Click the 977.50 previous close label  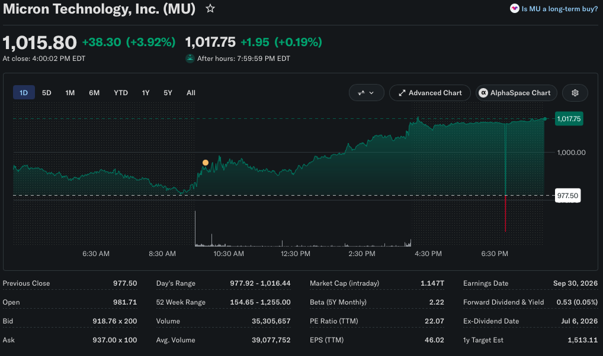point(567,196)
